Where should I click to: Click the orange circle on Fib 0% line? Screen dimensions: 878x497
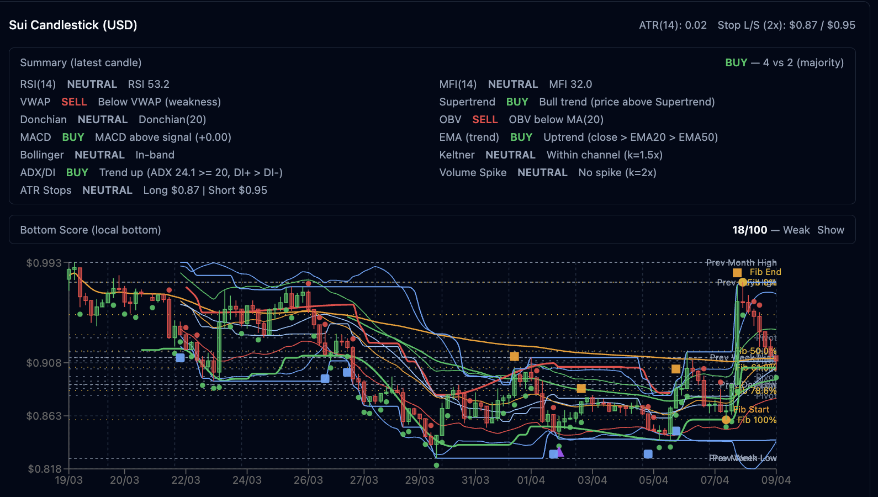(743, 282)
